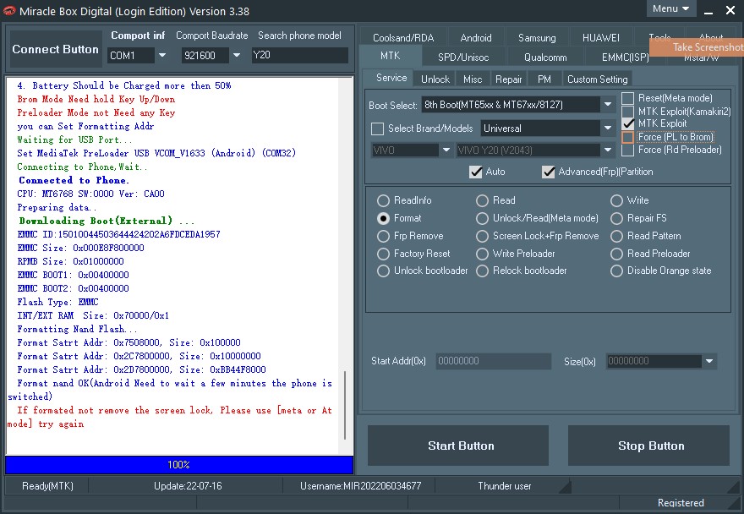Switch to the HUAWEI tab

[601, 37]
